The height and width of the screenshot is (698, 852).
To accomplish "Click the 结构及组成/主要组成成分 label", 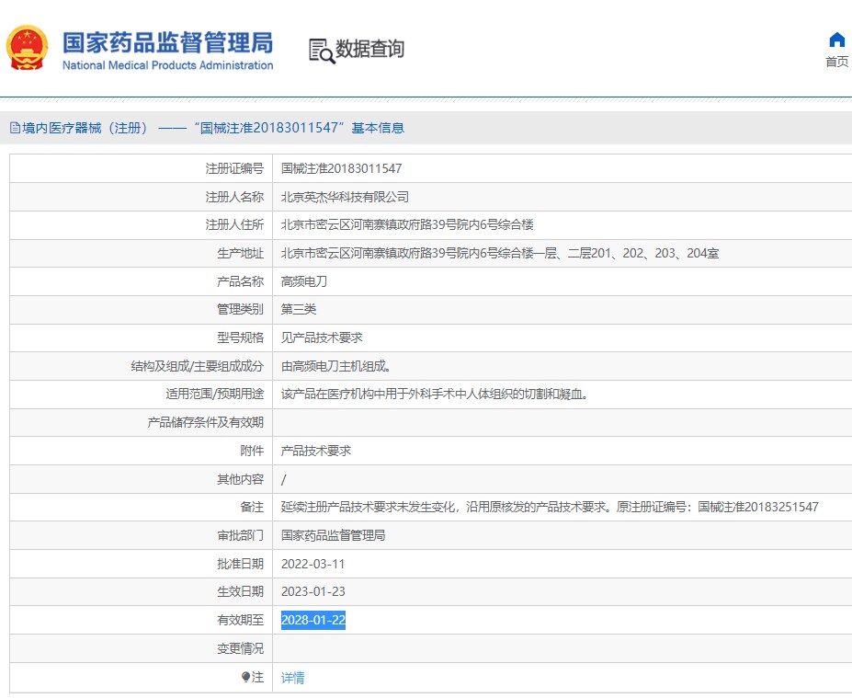I will point(198,366).
